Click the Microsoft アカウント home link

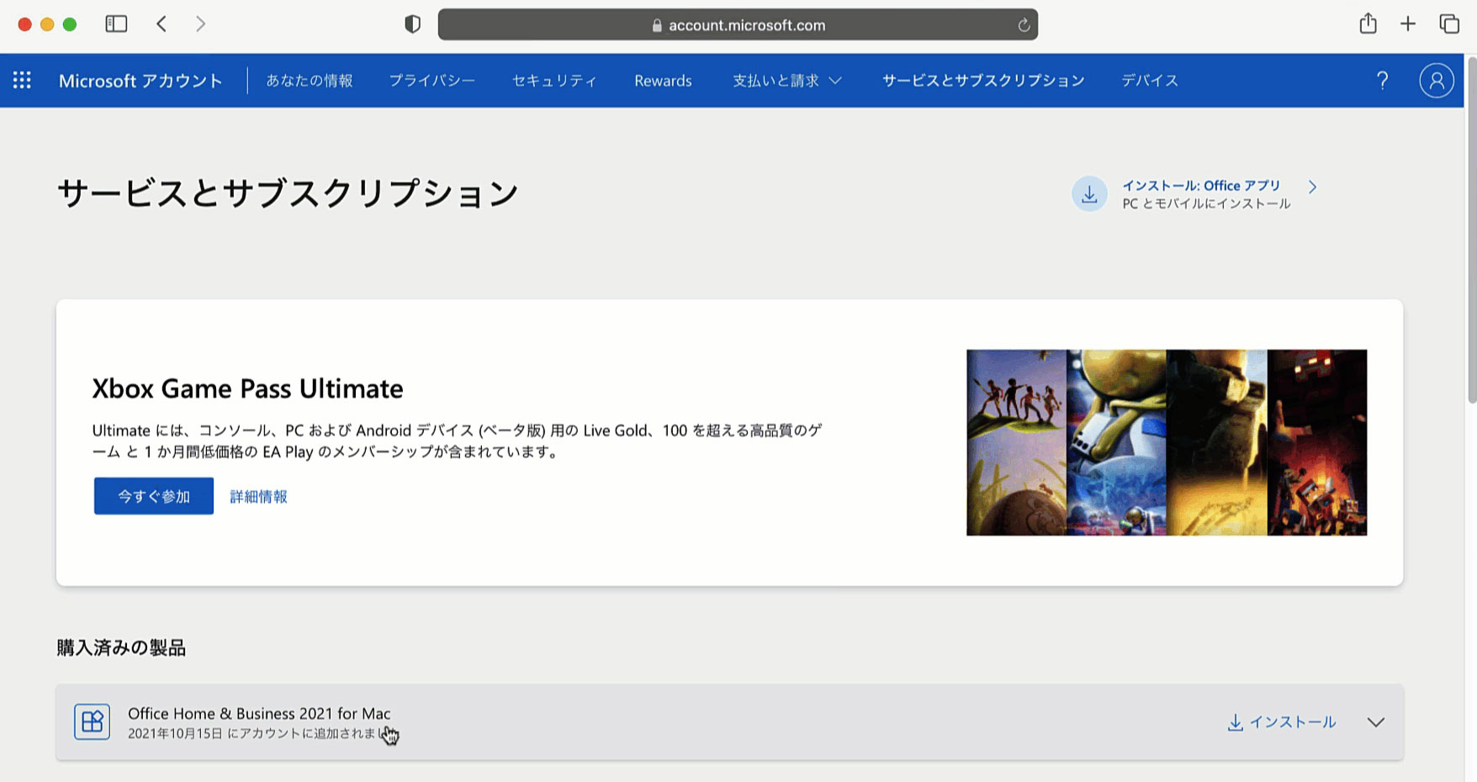140,81
